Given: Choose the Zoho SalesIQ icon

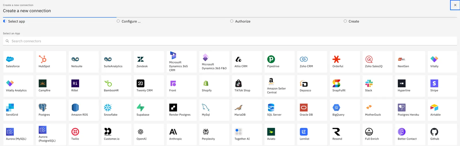Looking at the screenshot, I should point(369,59).
